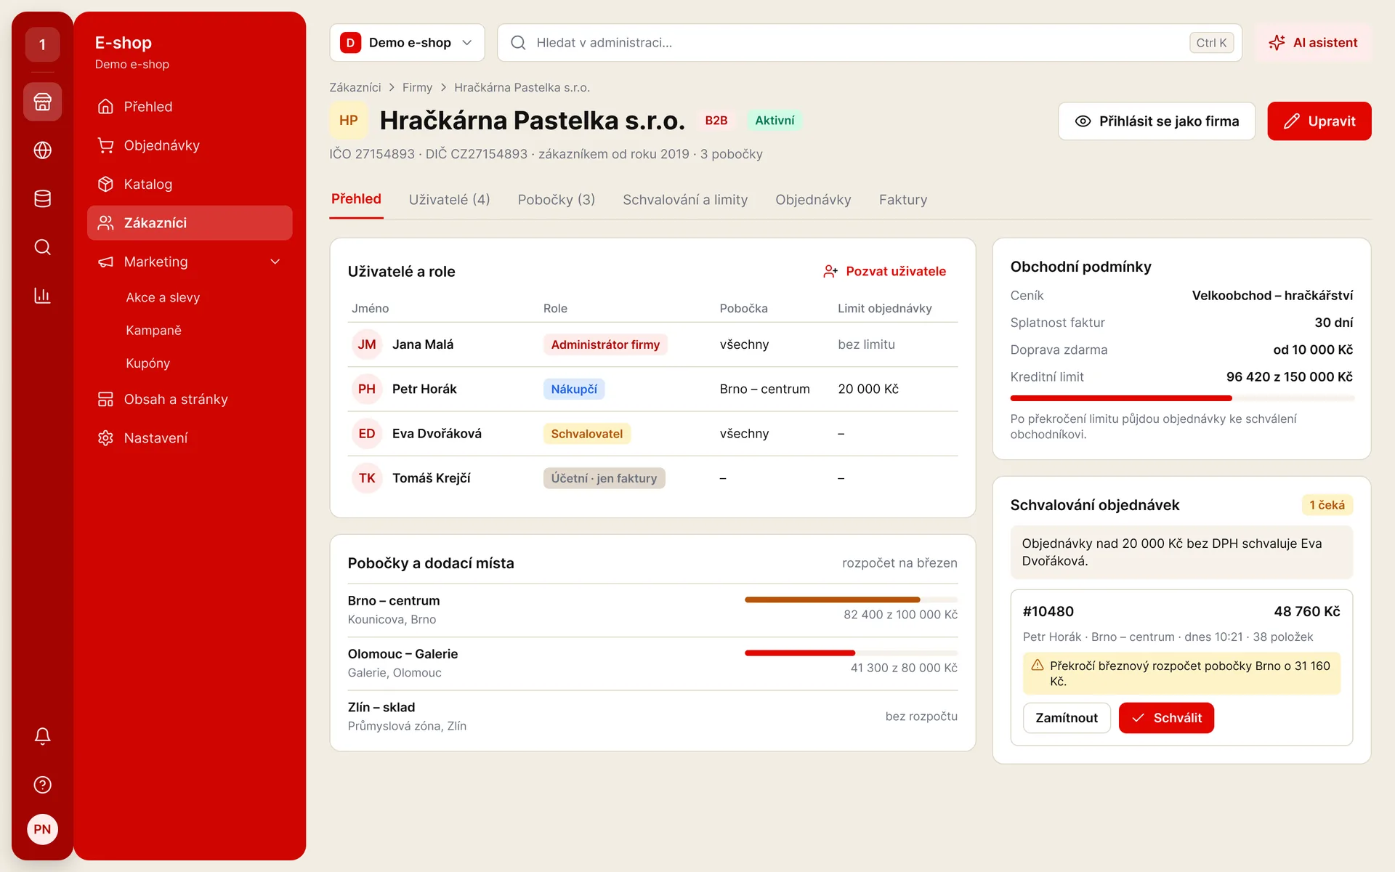
Task: Click Pozvat uživatele link
Action: pyautogui.click(x=884, y=271)
